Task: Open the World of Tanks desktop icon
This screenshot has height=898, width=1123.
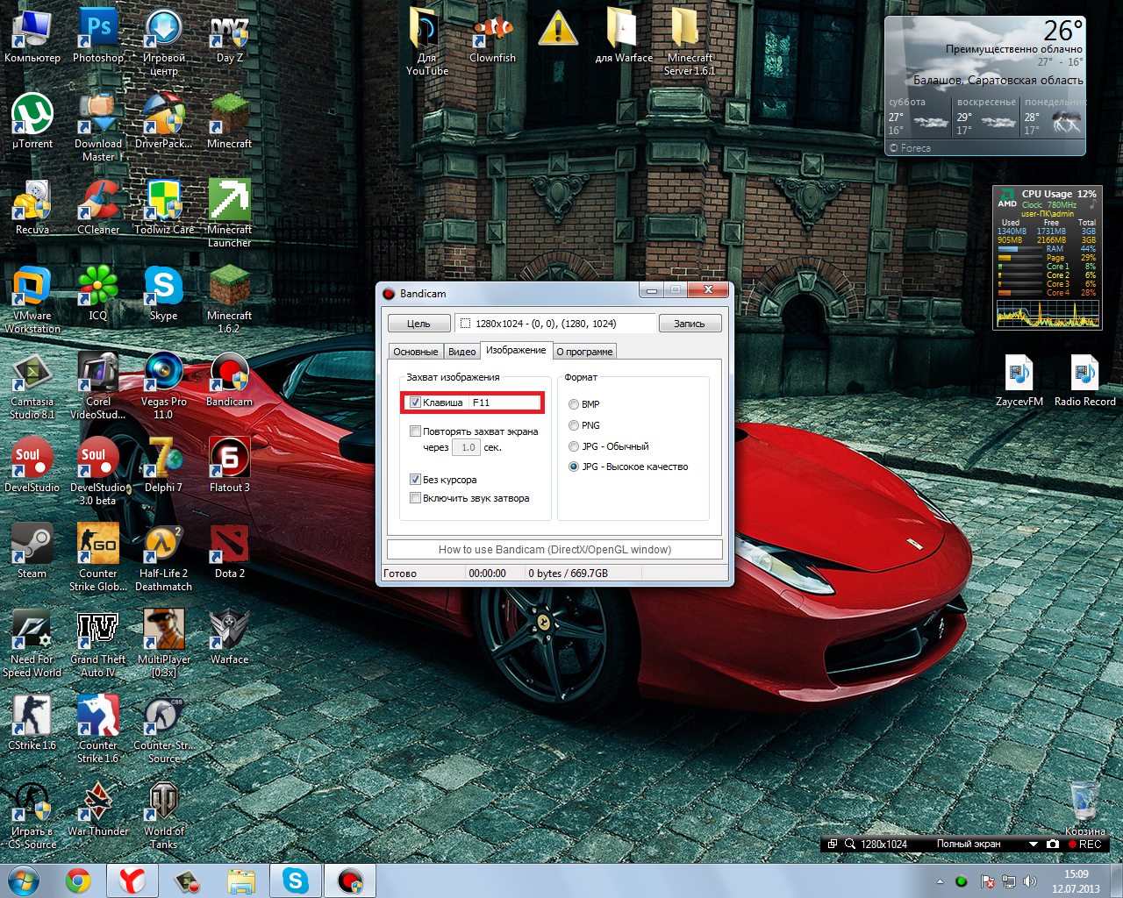Action: click(164, 816)
